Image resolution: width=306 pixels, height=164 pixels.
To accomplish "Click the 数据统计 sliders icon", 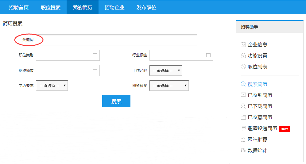I will tap(243, 150).
